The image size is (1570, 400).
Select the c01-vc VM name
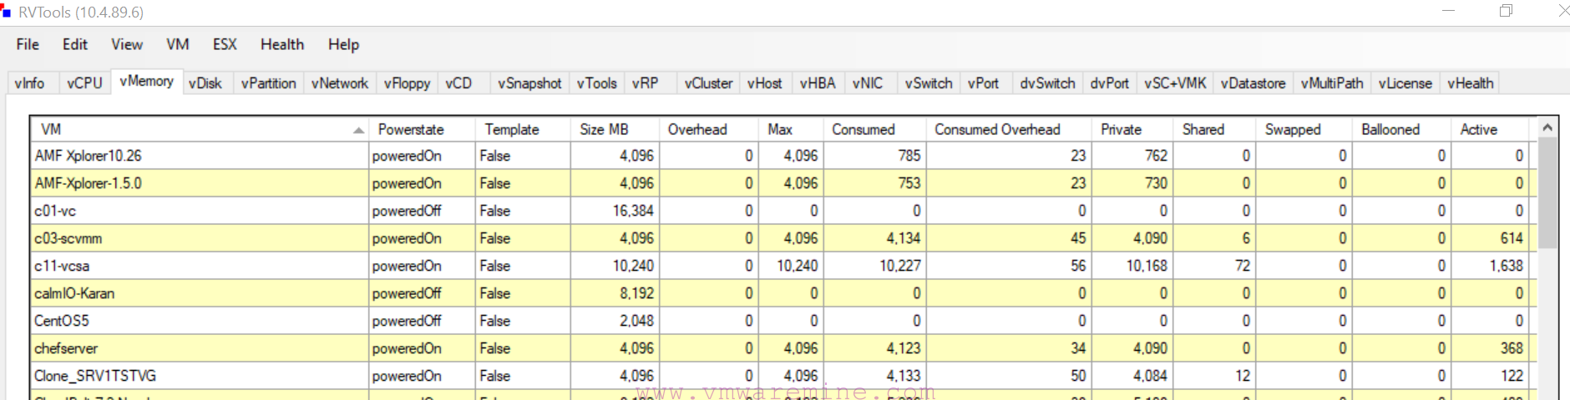[x=55, y=211]
